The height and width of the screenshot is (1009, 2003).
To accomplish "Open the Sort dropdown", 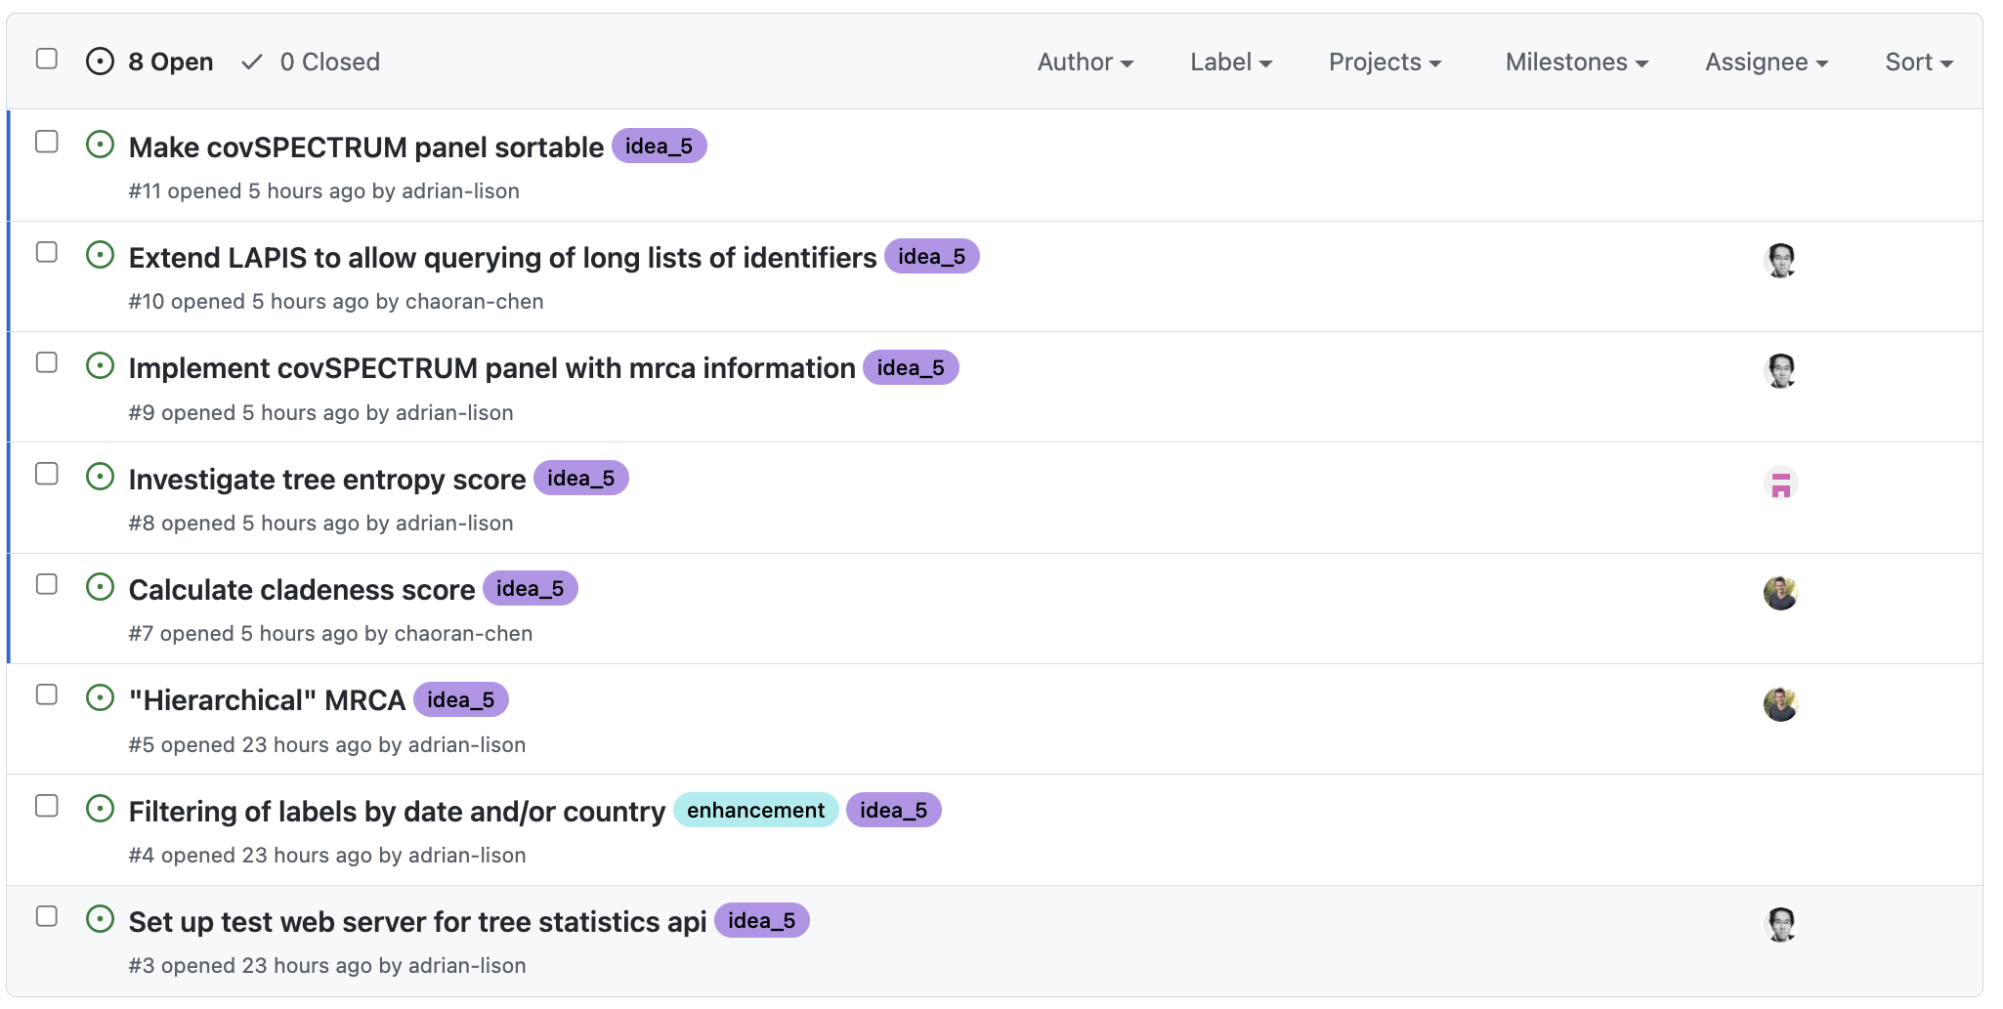I will [x=1918, y=63].
